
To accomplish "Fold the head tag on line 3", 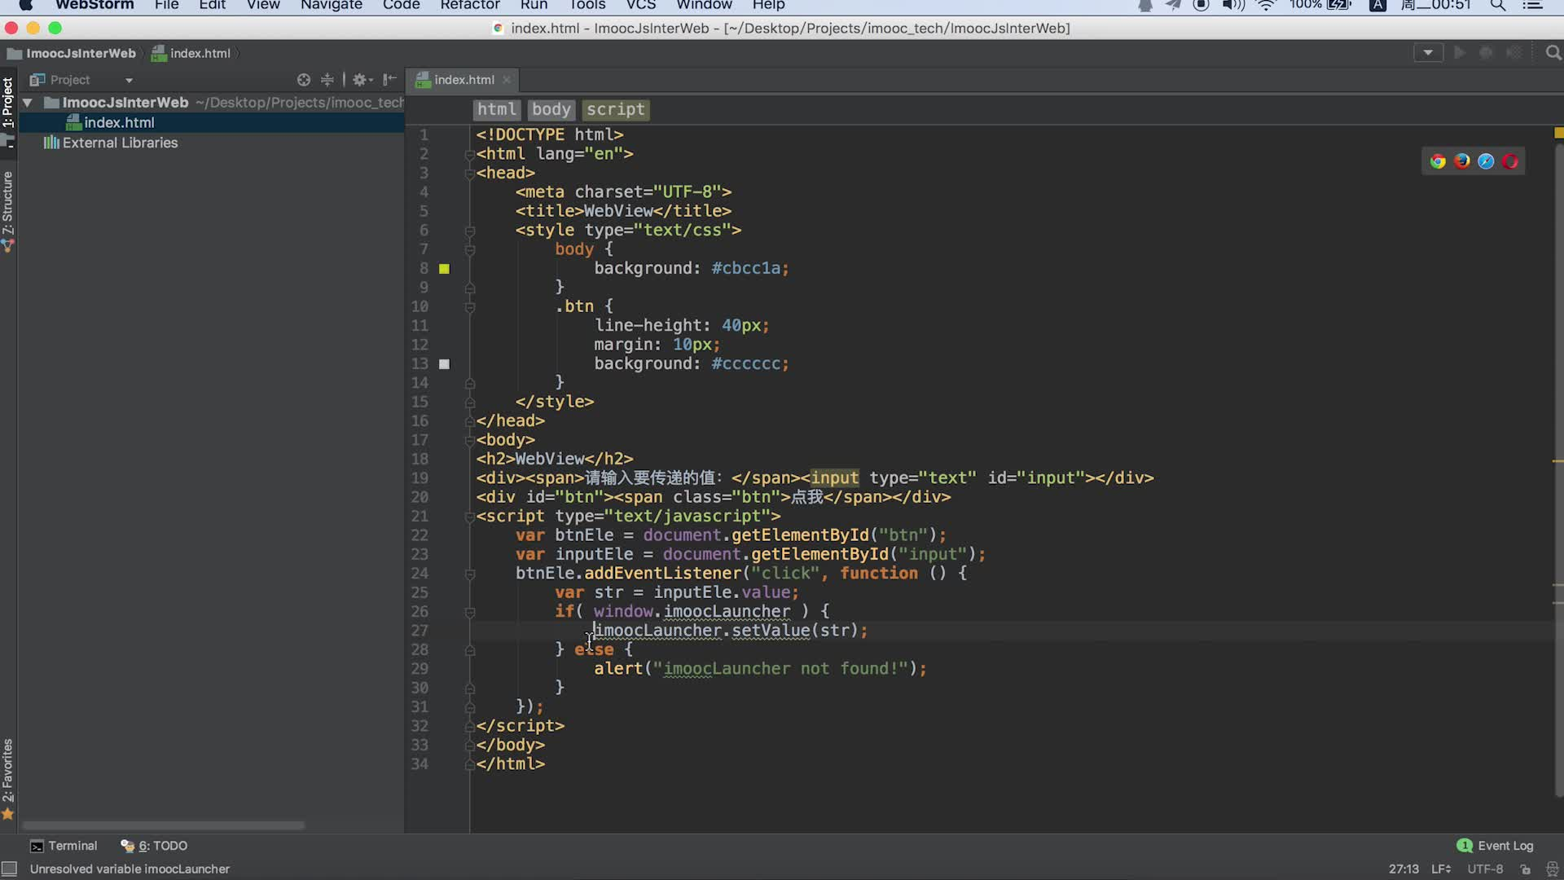I will coord(470,174).
